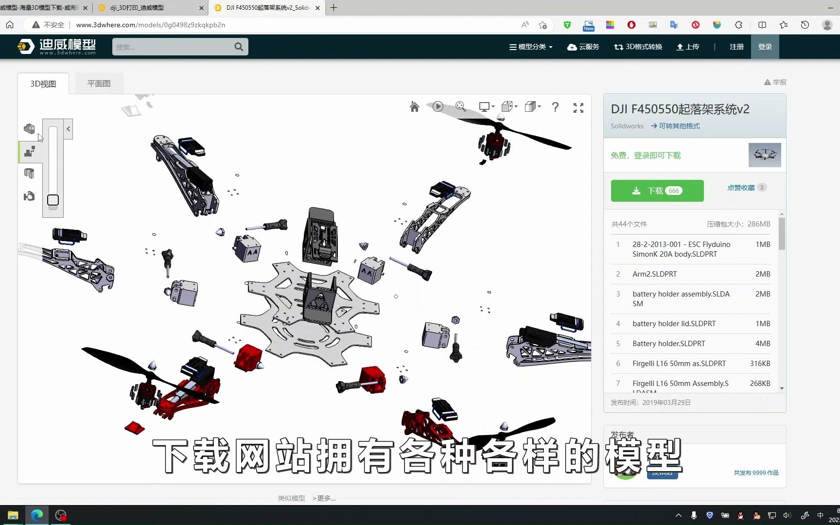Open the display monitor dropdown in viewer
Viewport: 840px width, 525px height.
486,106
